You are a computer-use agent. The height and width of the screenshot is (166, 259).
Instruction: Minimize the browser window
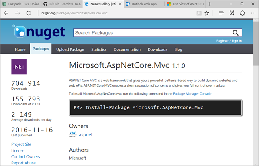[231, 4]
